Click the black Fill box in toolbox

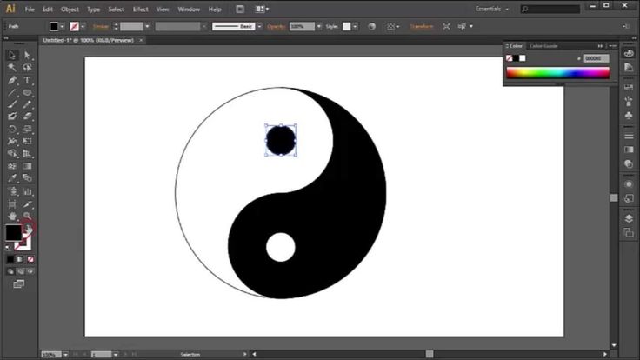13,233
